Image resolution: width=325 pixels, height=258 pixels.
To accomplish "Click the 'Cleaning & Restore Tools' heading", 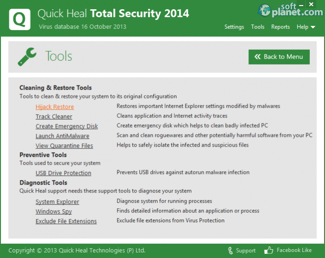I will tap(56, 88).
